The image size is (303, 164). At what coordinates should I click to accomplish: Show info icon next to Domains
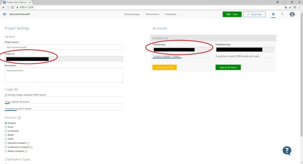(x=19, y=118)
